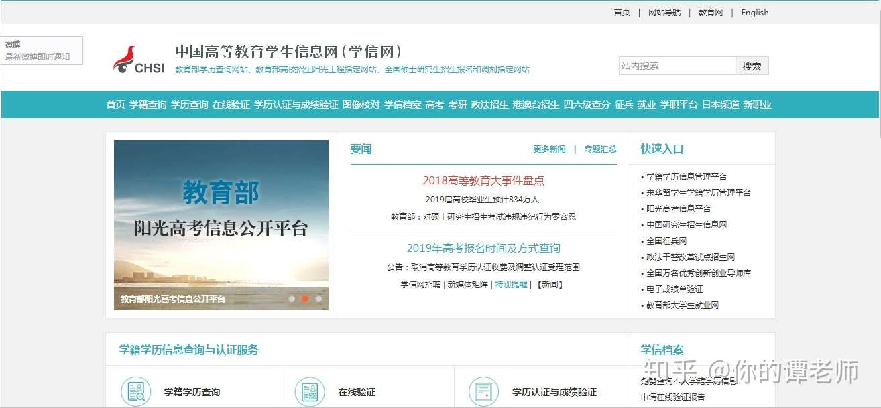Open the 考研 navigation item
Image resolution: width=881 pixels, height=408 pixels.
[458, 105]
